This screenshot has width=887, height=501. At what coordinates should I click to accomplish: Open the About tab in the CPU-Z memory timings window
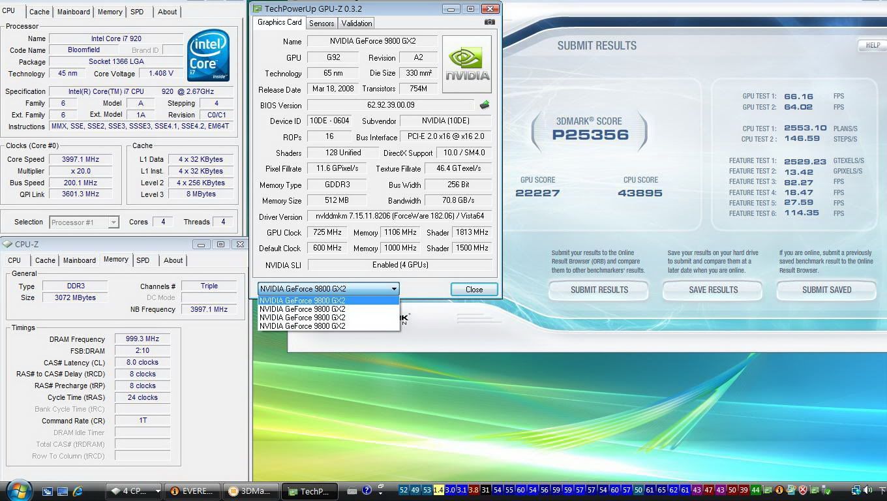173,260
